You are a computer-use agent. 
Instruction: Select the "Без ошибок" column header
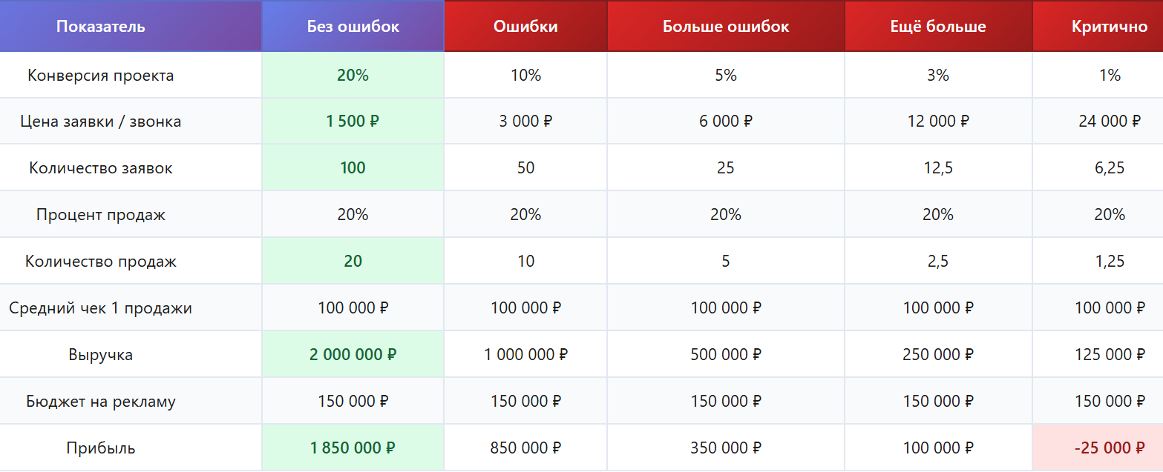(x=353, y=27)
